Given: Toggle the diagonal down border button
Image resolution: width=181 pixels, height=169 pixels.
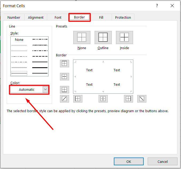Looking at the screenshot, I should (x=142, y=99).
